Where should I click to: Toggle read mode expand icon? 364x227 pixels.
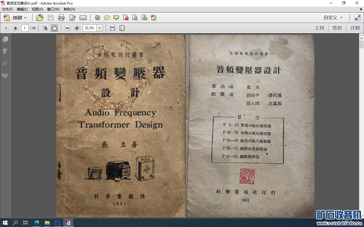357,18
